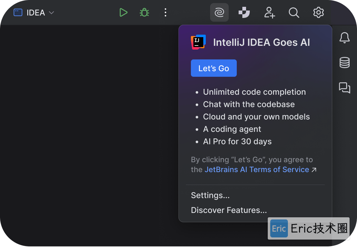The image size is (357, 247).
Task: Open the vertical three-dot more actions menu
Action: 165,12
